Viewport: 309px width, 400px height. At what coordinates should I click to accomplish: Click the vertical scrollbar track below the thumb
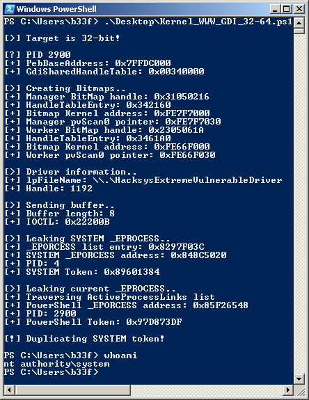pos(299,203)
